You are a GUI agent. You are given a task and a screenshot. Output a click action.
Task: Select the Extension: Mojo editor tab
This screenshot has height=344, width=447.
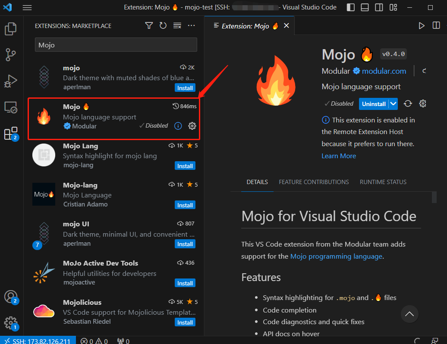249,25
